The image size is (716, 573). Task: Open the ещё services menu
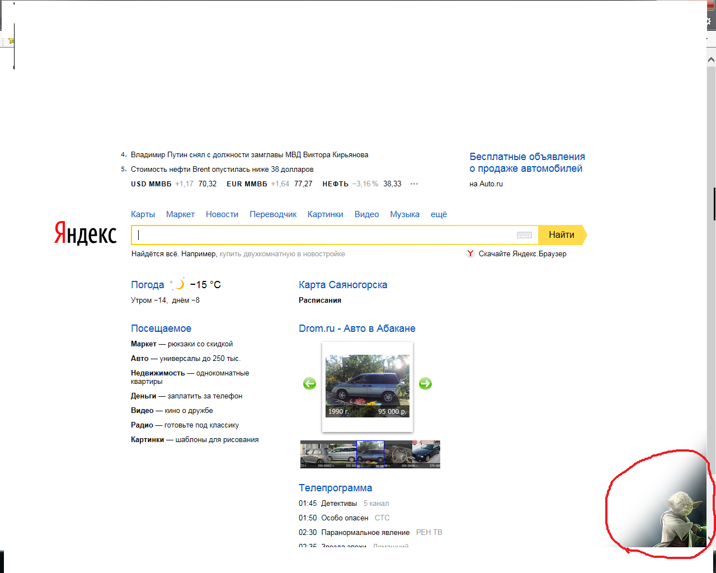[439, 214]
